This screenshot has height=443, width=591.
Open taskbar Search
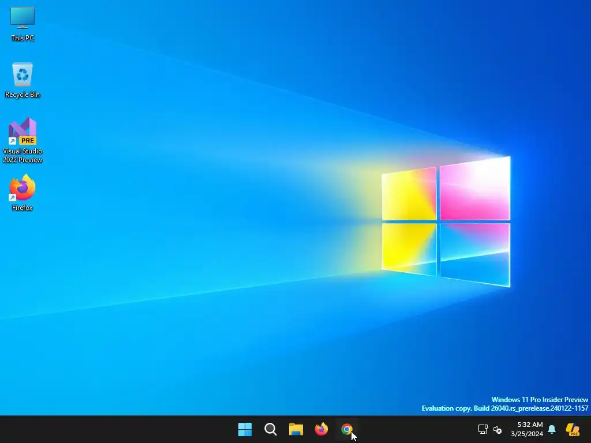[271, 429]
